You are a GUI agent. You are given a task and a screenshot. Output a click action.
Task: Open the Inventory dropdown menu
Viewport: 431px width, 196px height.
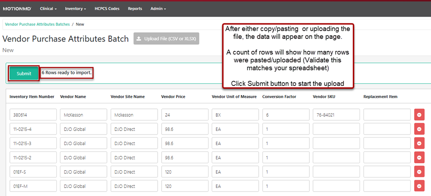tap(75, 9)
